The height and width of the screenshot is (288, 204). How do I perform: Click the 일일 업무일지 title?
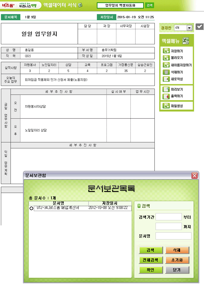[x=39, y=34]
